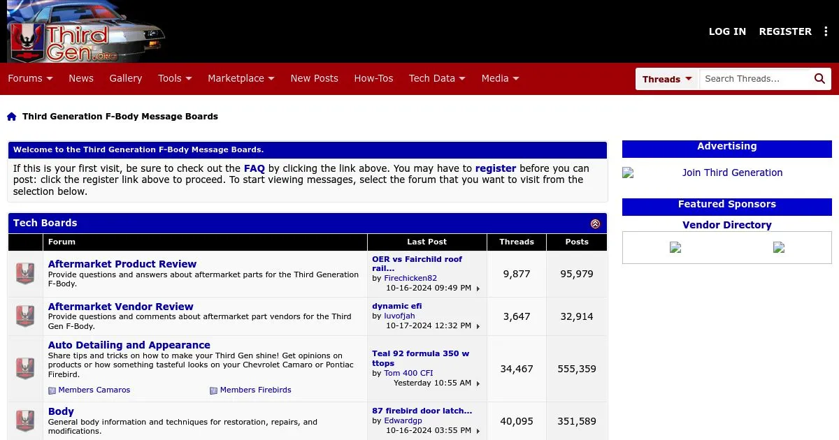
Task: Click the first sponsor image in Vendor Directory
Action: [675, 247]
